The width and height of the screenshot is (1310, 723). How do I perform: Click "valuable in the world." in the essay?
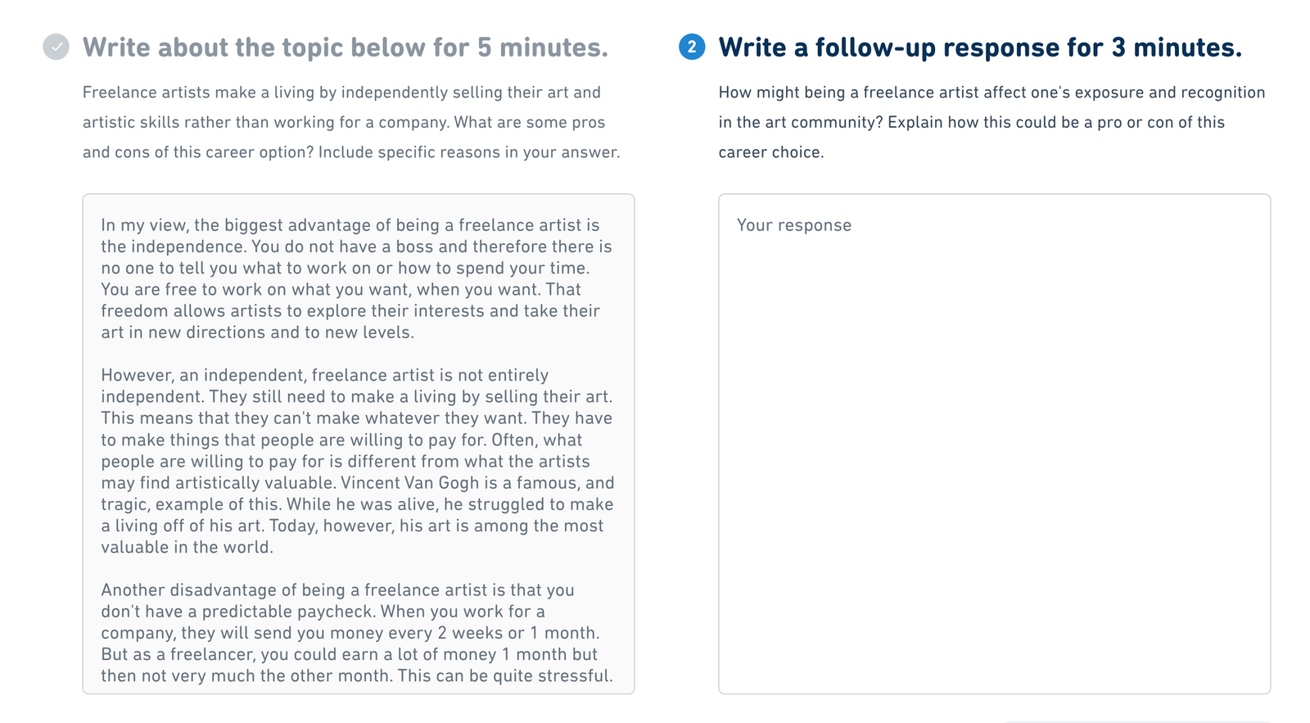click(187, 548)
